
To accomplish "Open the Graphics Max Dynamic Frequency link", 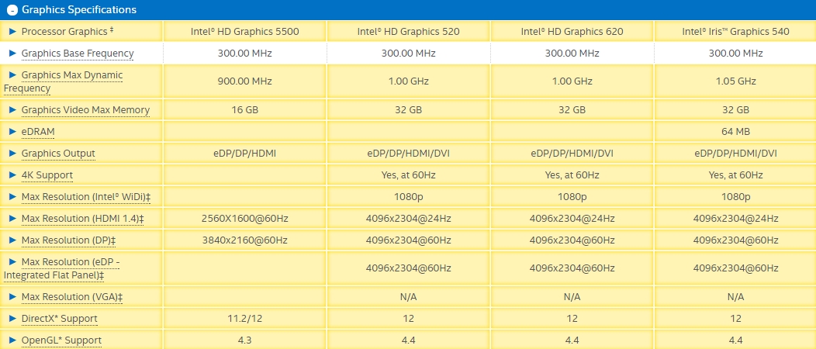I will coord(64,81).
